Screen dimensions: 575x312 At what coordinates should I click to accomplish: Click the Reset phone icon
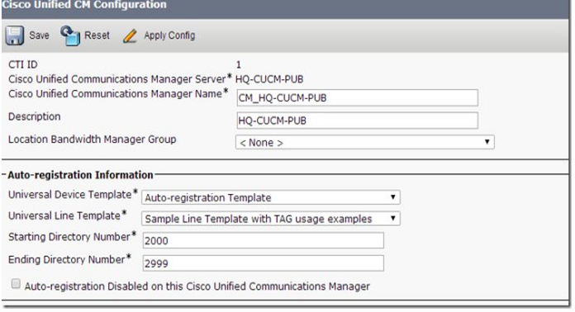pos(70,35)
